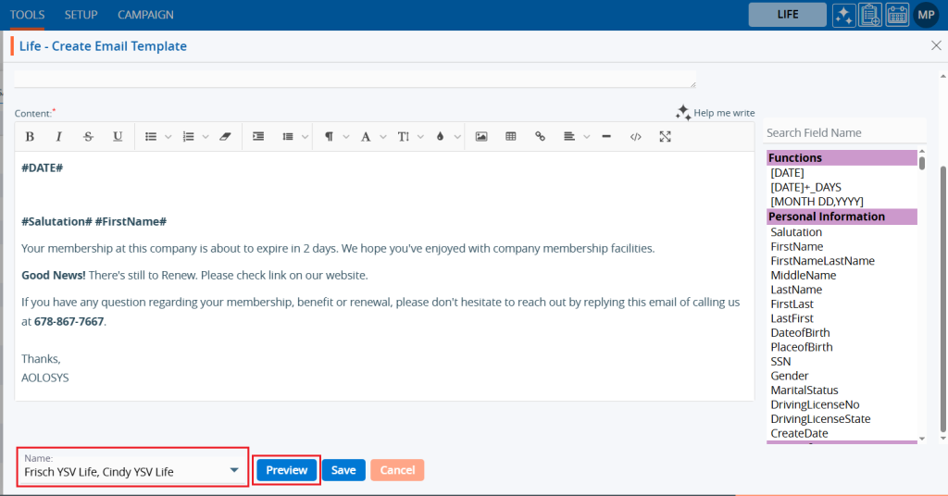Screen dimensions: 948x496
Task: Insert a table into the content
Action: pos(510,137)
